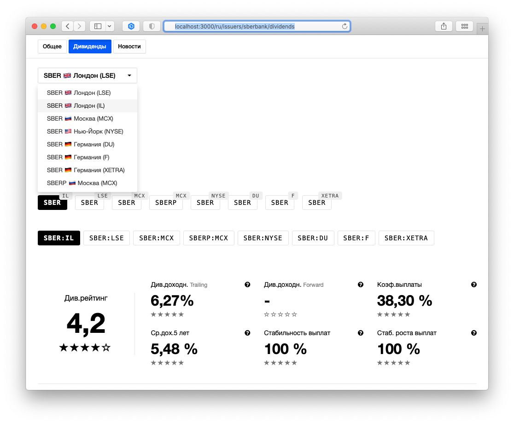Click the blue hexagon extension icon
Image resolution: width=514 pixels, height=424 pixels.
click(131, 26)
